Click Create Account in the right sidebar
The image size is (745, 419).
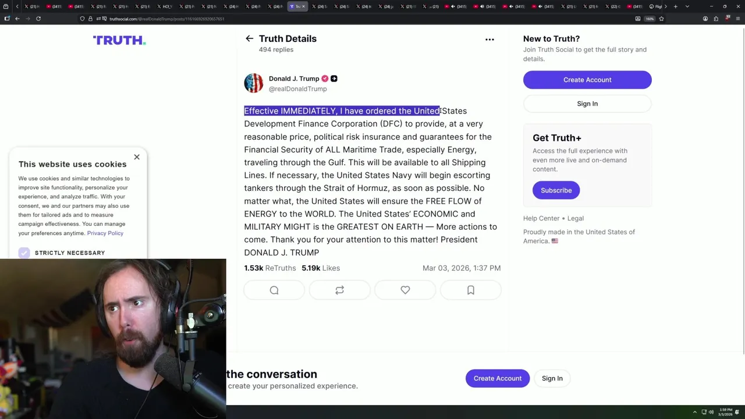coord(587,80)
